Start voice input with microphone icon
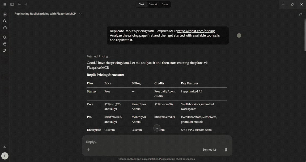The width and height of the screenshot is (306, 162). tap(226, 150)
